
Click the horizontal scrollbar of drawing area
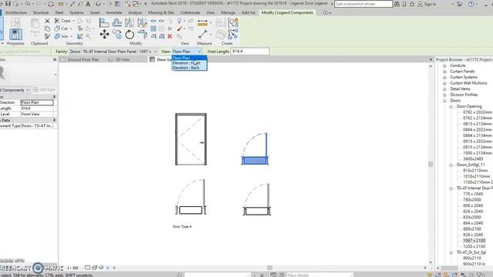[270, 268]
